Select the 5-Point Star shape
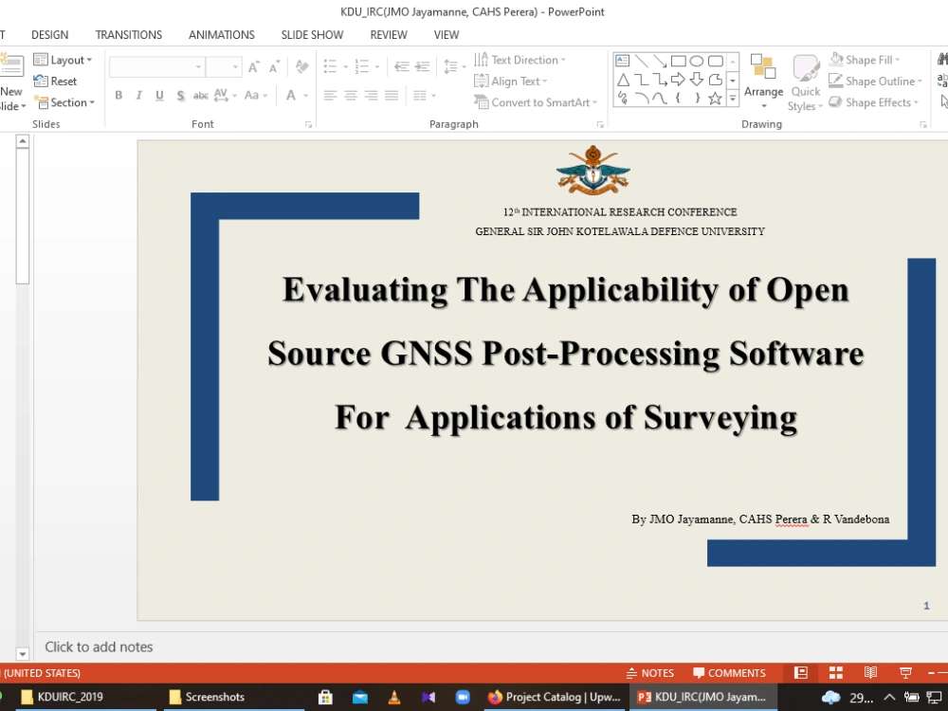Image resolution: width=948 pixels, height=711 pixels. pyautogui.click(x=715, y=98)
